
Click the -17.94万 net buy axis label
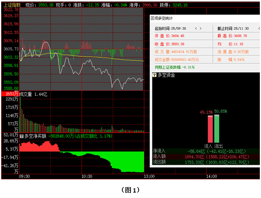(10, 157)
